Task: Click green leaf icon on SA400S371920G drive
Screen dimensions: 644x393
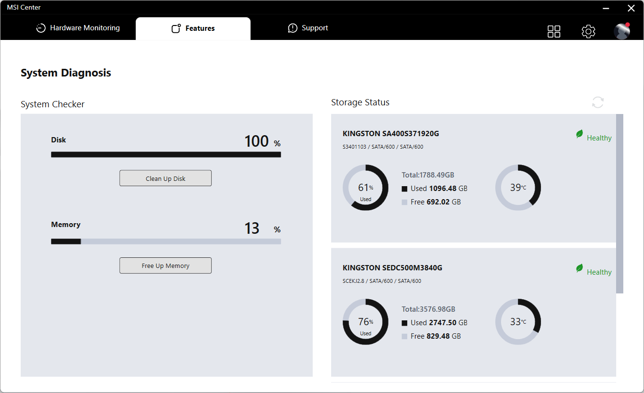Action: click(580, 135)
